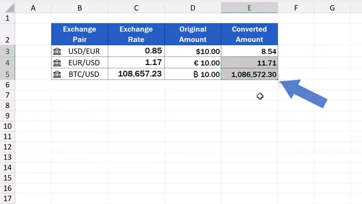Click the bank icon beside BTC/USD
The image size is (362, 204).
click(x=57, y=74)
